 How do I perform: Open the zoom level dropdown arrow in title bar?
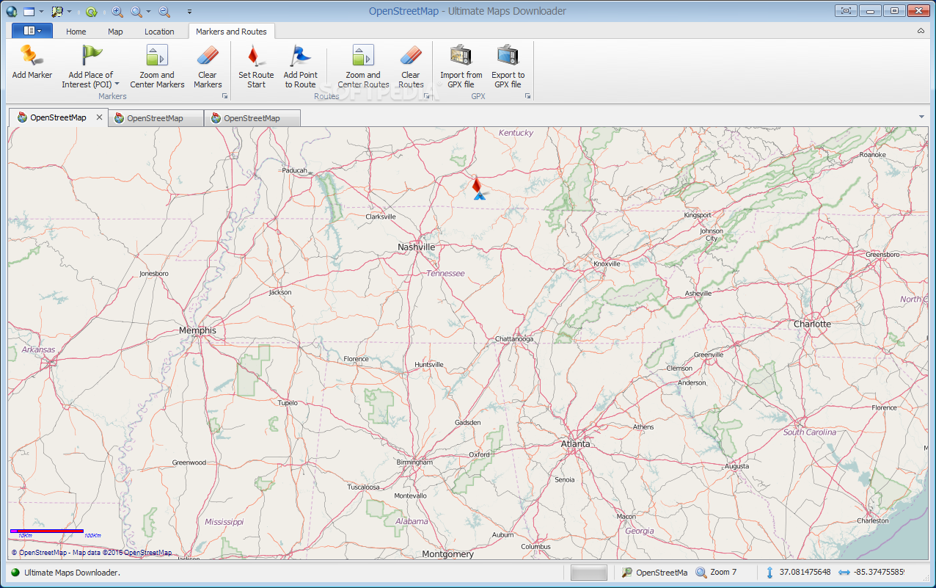(x=148, y=12)
